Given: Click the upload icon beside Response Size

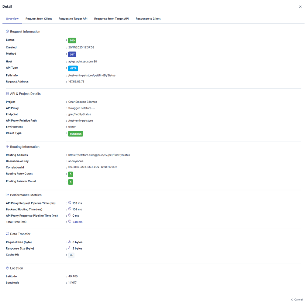Looking at the screenshot, I should click(x=70, y=248).
